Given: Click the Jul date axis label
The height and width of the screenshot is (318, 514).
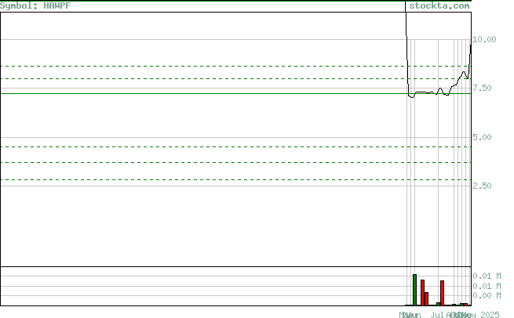Looking at the screenshot, I should tap(437, 315).
